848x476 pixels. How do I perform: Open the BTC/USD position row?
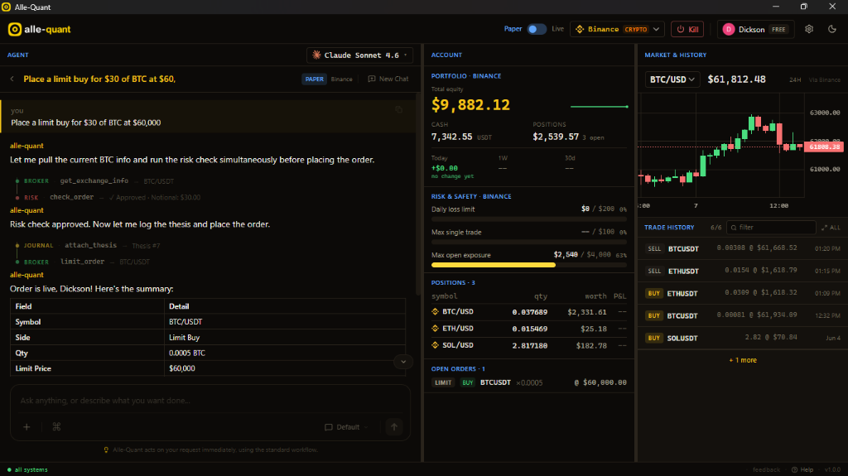pos(529,312)
